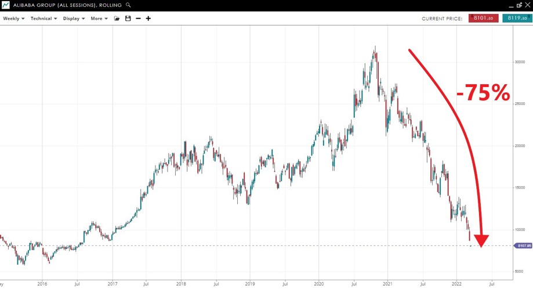The height and width of the screenshot is (289, 533).
Task: Click the 30000 level on the price axis
Action: (521, 62)
